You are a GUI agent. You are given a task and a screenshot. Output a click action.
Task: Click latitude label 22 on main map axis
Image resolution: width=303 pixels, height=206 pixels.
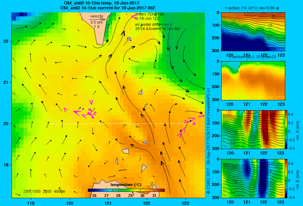(x=6, y=41)
